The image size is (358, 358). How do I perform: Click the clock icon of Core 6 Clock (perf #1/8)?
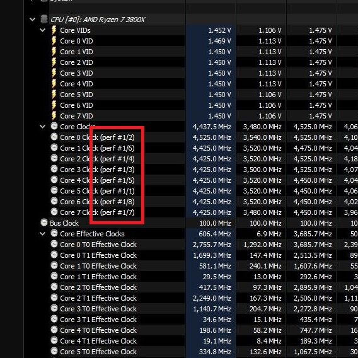tap(54, 201)
